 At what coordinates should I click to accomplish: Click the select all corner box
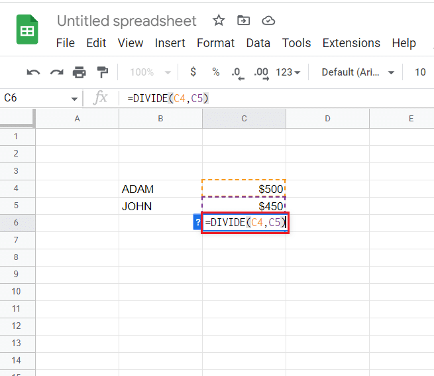click(17, 118)
